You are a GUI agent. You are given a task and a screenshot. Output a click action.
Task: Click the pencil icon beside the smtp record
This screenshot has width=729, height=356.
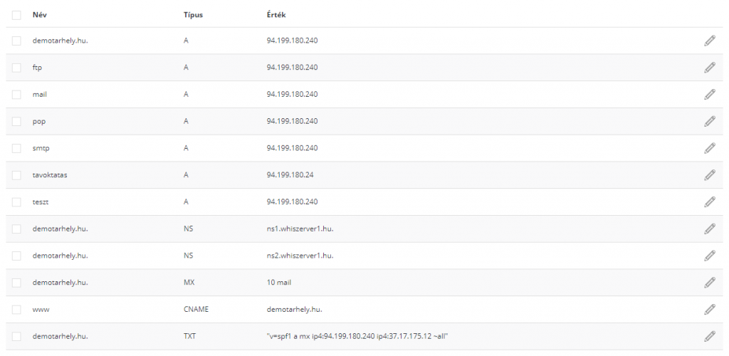tap(709, 148)
